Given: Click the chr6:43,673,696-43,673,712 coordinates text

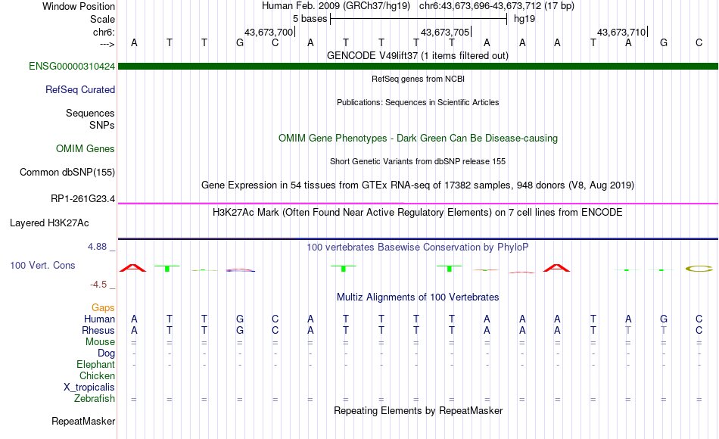Looking at the screenshot, I should (496, 6).
